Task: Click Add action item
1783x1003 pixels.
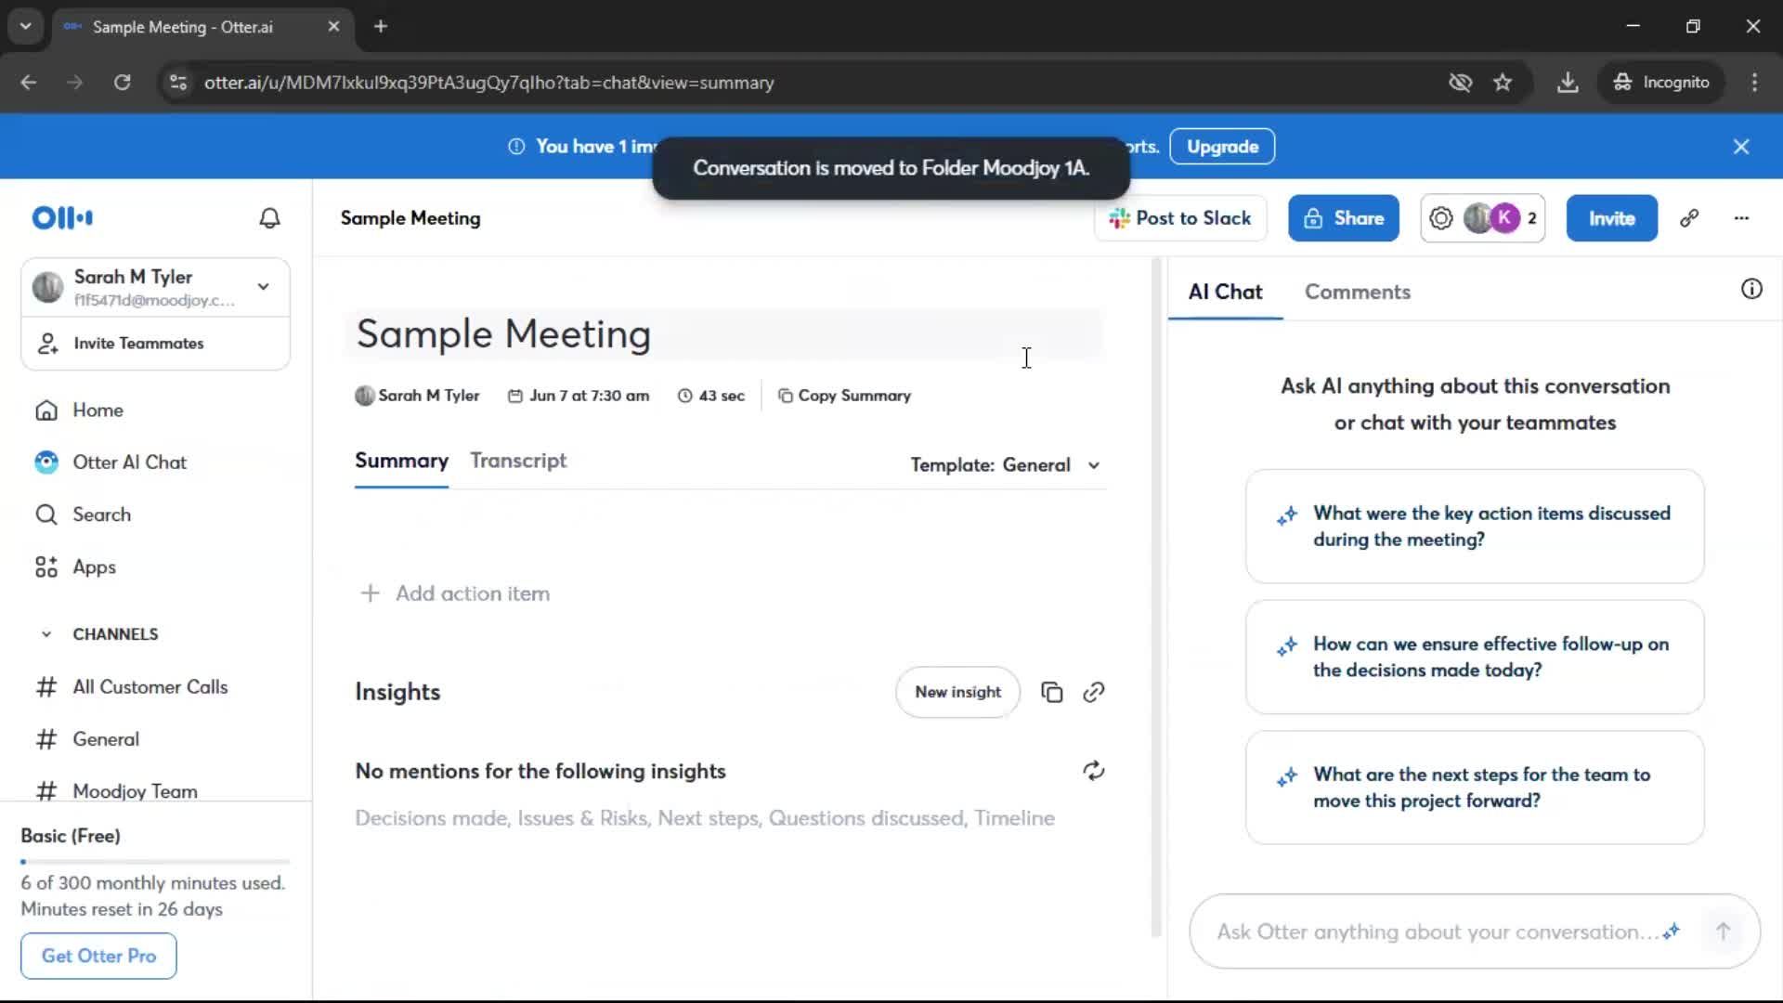Action: [455, 593]
